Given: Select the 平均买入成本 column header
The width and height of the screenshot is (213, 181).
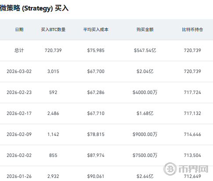Looking at the screenshot, I should click(x=96, y=30).
